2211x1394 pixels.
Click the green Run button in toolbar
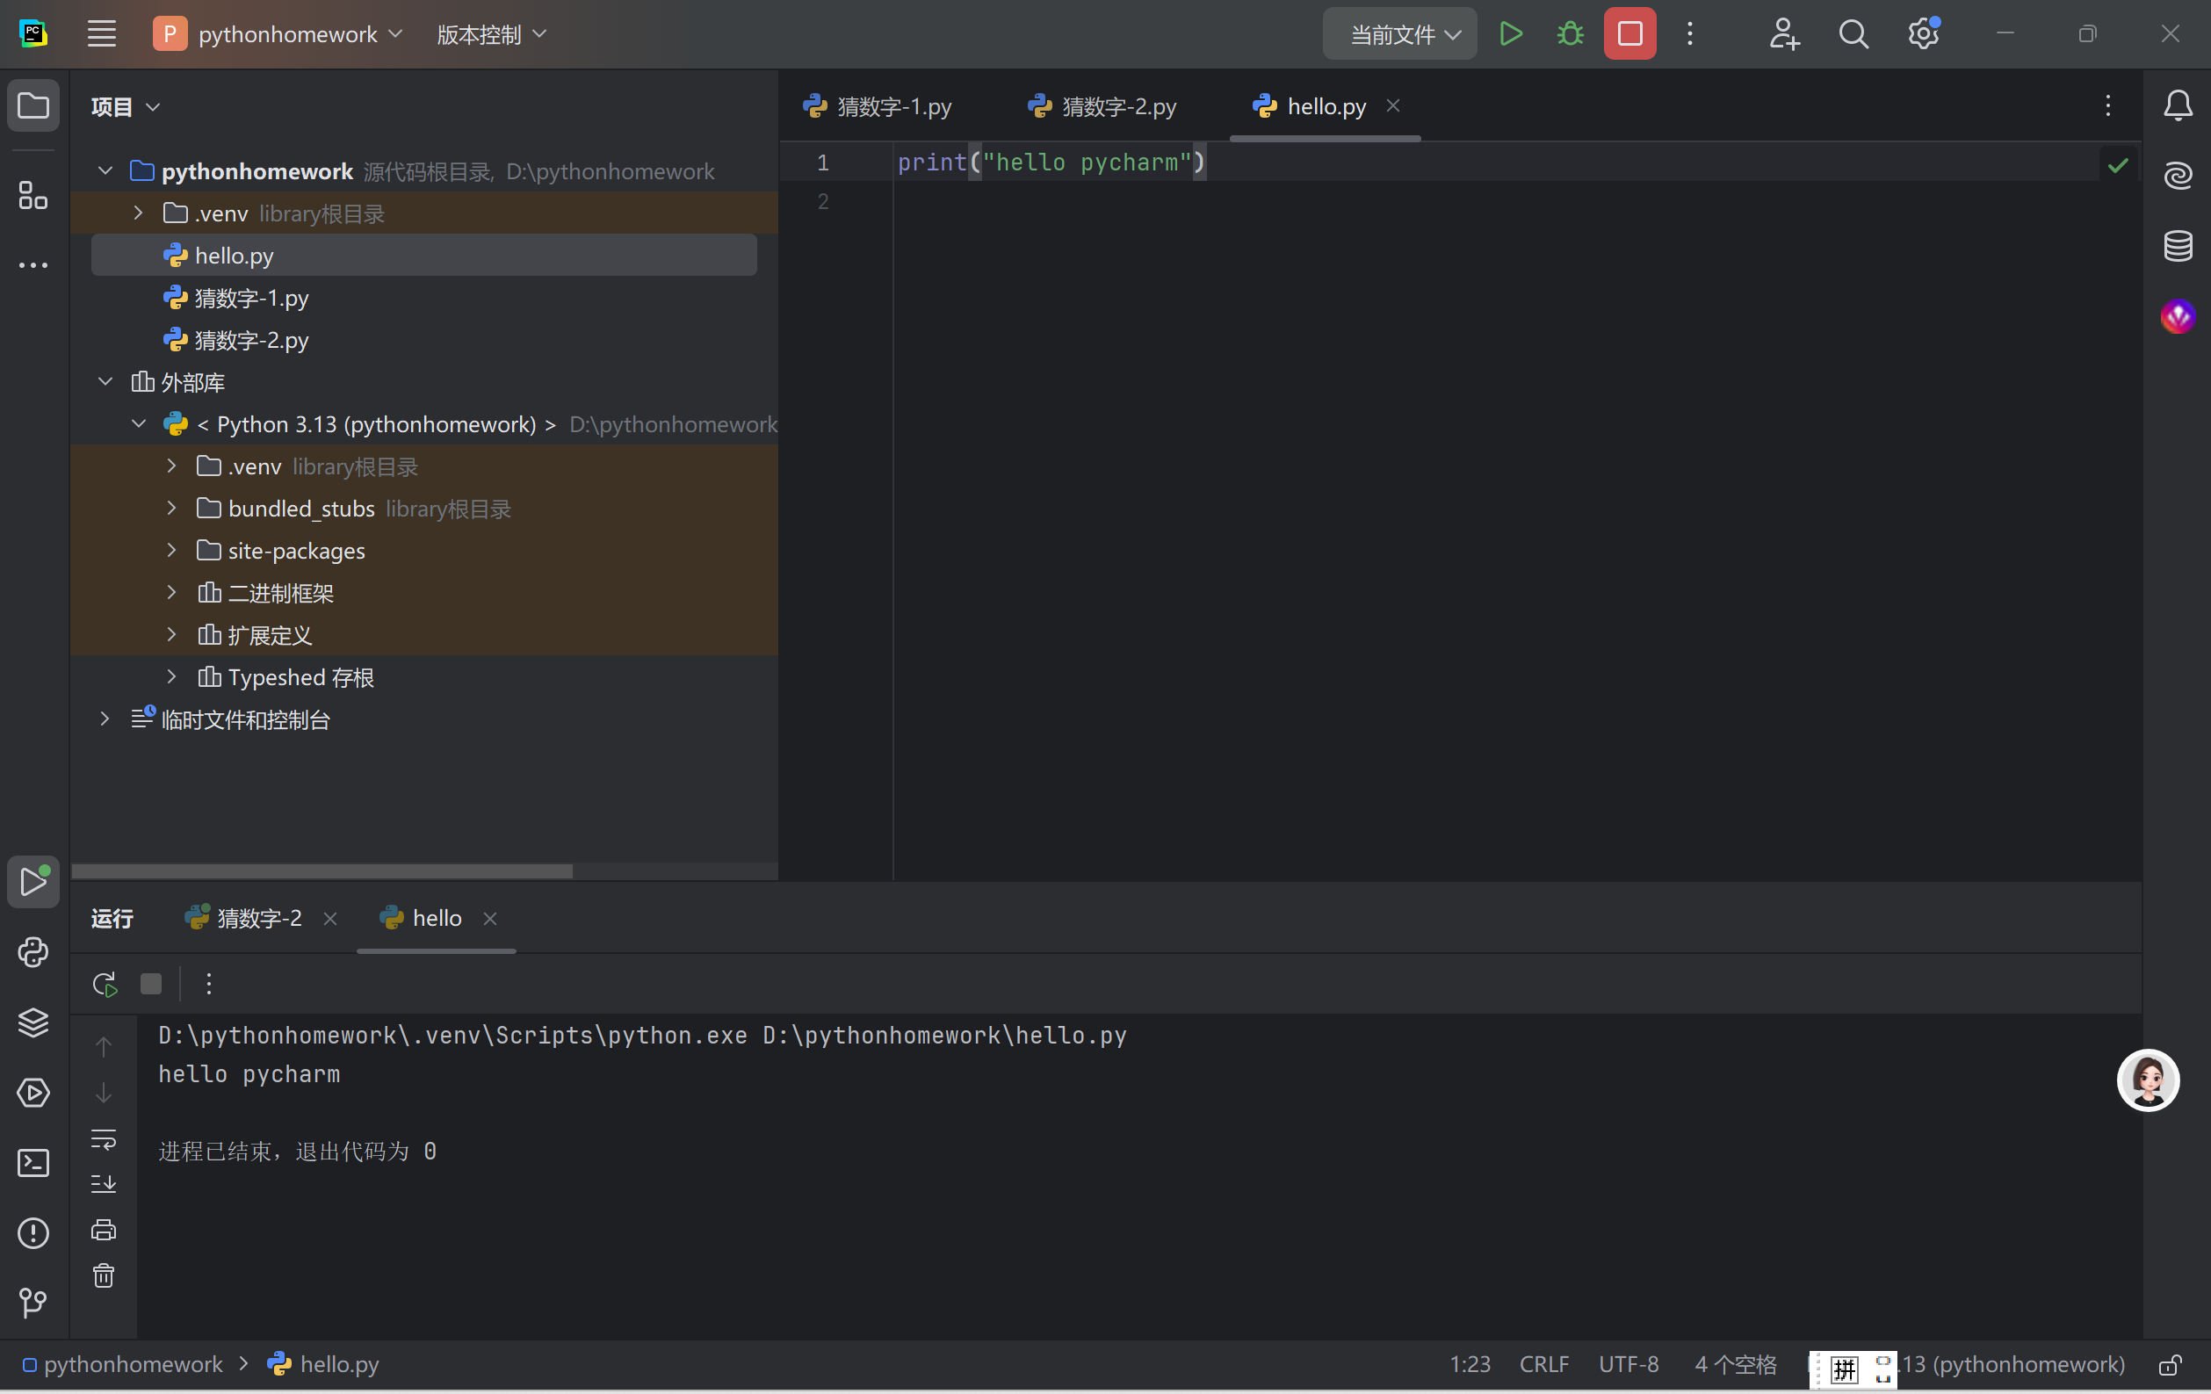[x=1510, y=34]
